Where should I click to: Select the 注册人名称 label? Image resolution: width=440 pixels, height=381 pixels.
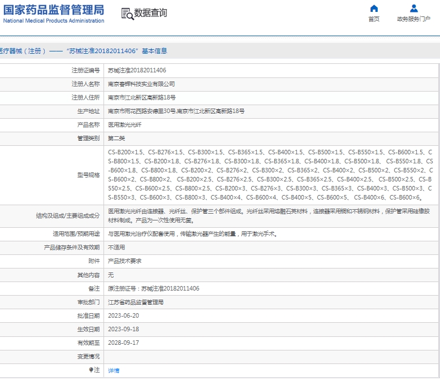[x=85, y=84]
